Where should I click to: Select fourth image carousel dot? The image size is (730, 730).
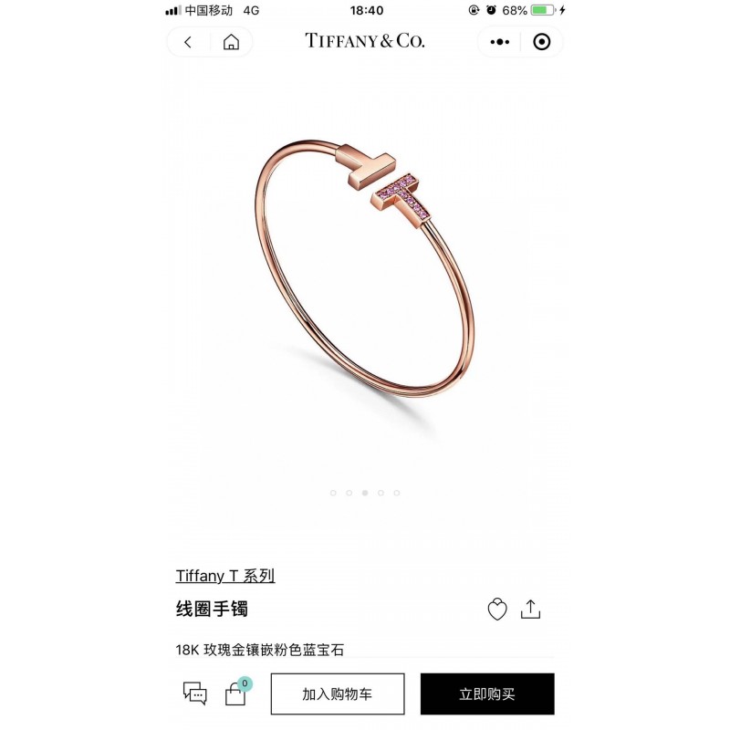click(x=381, y=493)
